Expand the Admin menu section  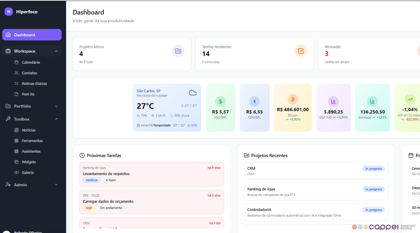coord(56,185)
